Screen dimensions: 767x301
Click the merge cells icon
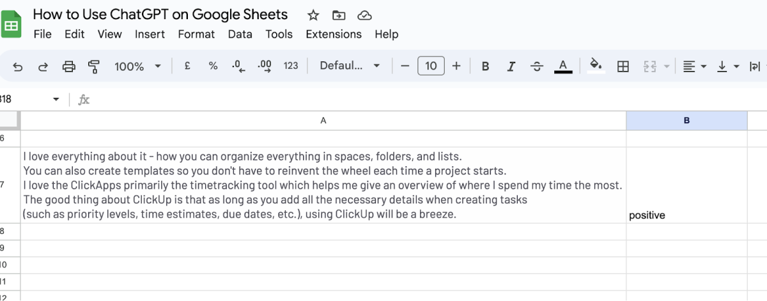pyautogui.click(x=650, y=66)
